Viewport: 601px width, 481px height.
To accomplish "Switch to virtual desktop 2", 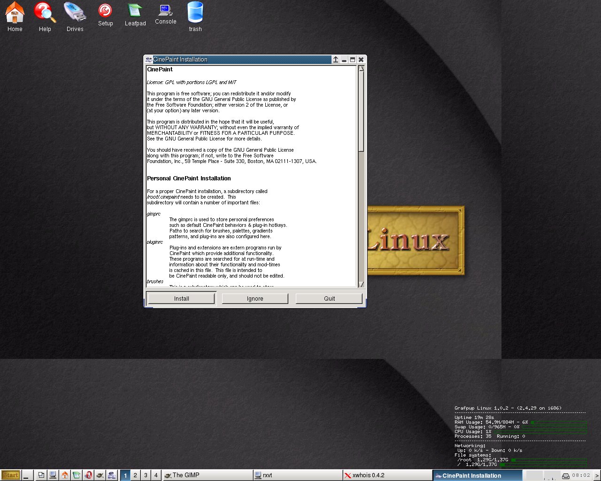I will point(135,475).
